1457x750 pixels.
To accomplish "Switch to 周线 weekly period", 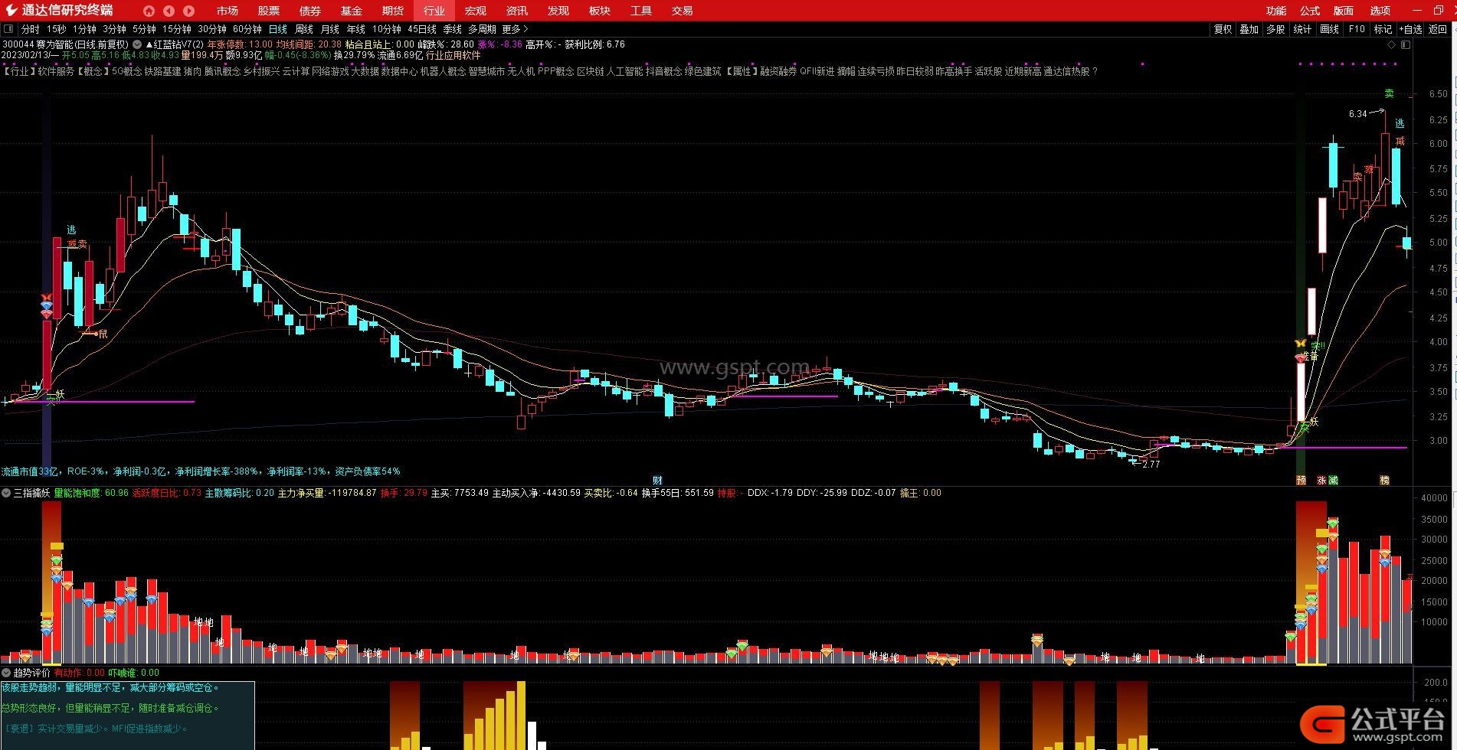I will point(304,29).
